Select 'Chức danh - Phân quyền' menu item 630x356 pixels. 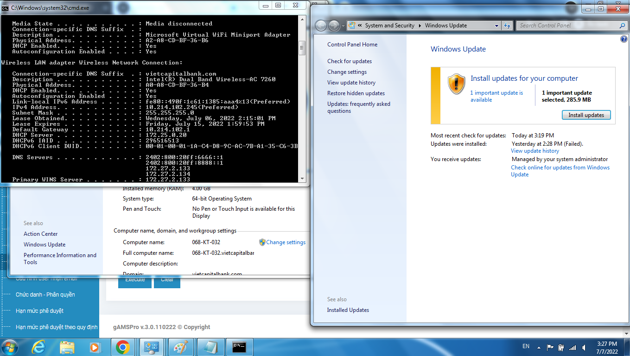(45, 295)
